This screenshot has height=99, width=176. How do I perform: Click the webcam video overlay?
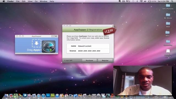point(142,81)
